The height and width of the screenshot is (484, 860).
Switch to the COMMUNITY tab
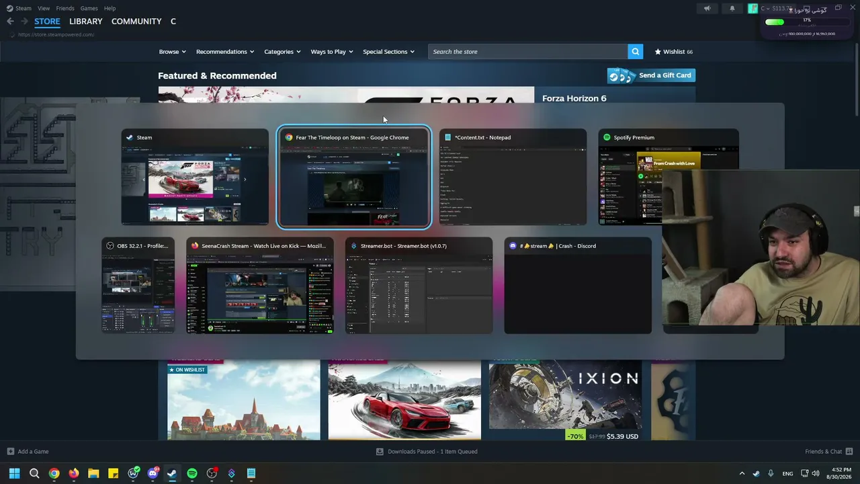136,22
